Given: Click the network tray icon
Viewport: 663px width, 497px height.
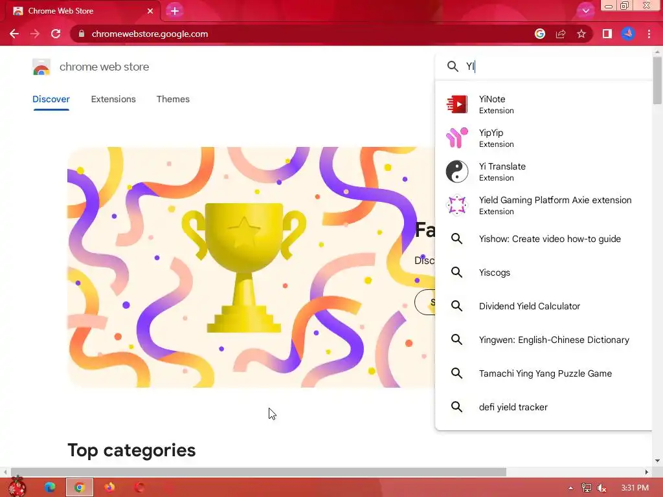Looking at the screenshot, I should pyautogui.click(x=586, y=488).
